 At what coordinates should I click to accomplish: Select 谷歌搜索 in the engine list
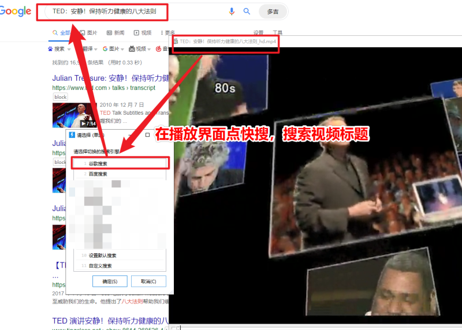(x=121, y=163)
